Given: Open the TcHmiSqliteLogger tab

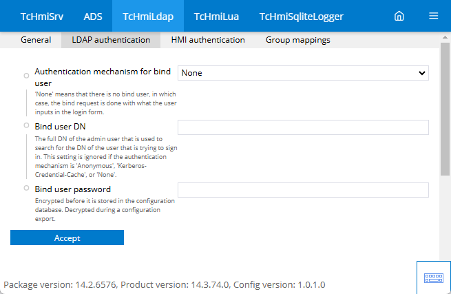Looking at the screenshot, I should coord(302,16).
